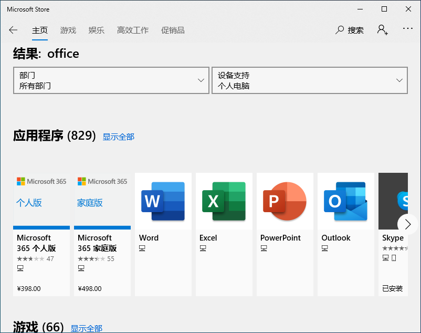Click 显示全部 link beside 应用程序
This screenshot has height=333, width=421.
tap(118, 137)
